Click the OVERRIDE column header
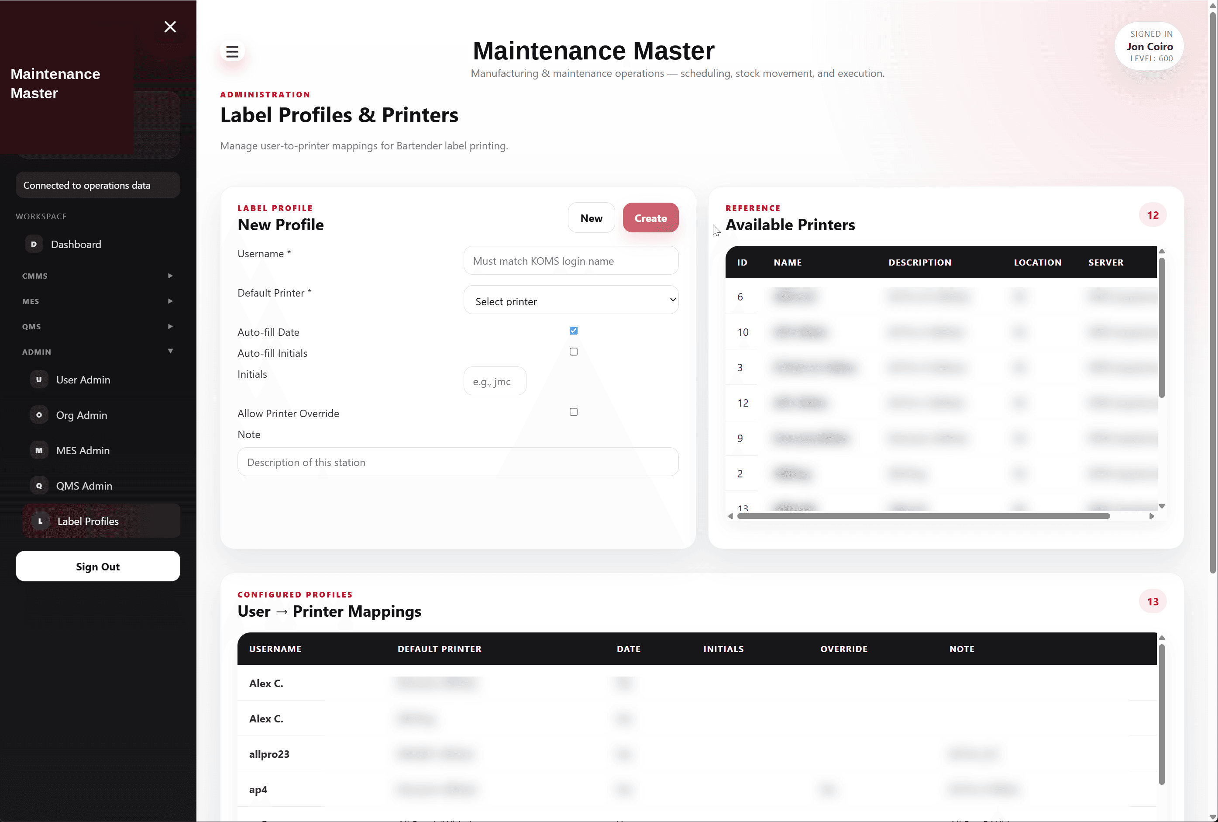Screen dimensions: 1218x822 click(843, 649)
